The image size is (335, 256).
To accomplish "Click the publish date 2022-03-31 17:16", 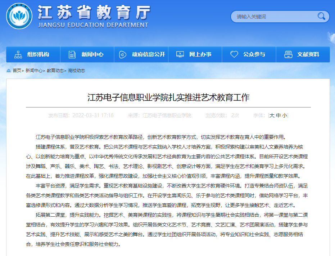I will point(93,116).
